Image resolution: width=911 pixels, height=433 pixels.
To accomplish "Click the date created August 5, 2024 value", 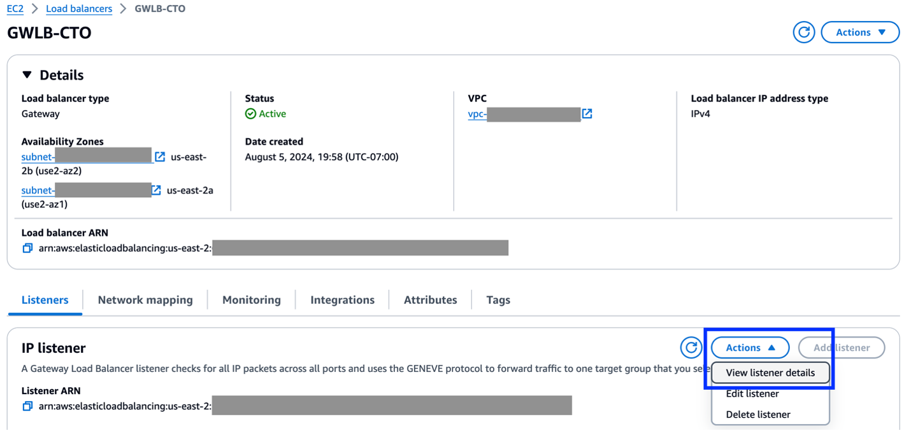I will [322, 156].
